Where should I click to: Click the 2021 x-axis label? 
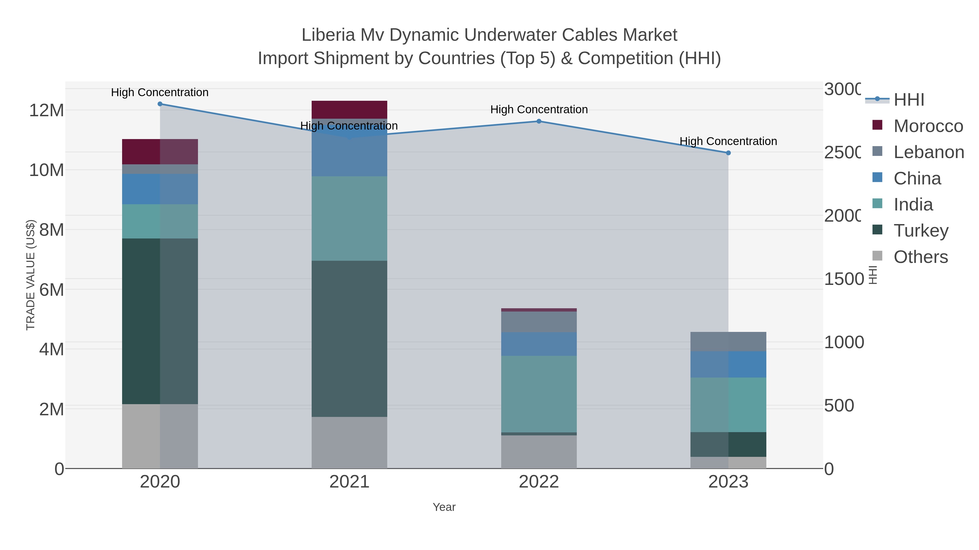coord(350,482)
